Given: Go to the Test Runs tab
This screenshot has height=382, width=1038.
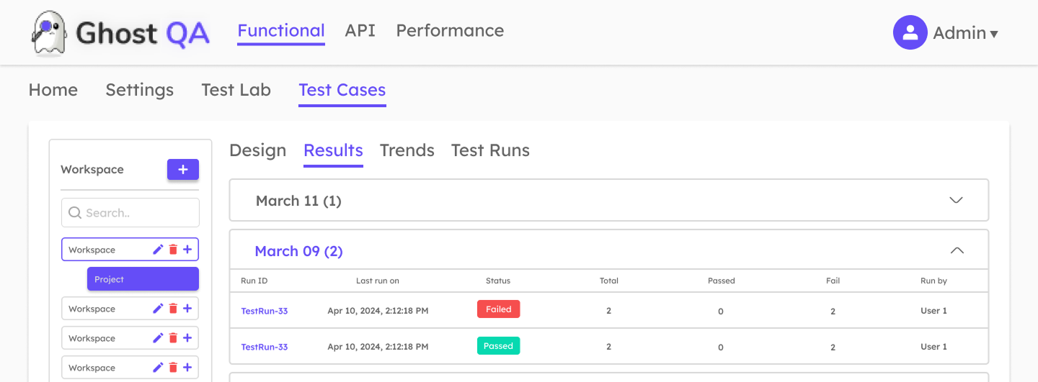Looking at the screenshot, I should coord(490,150).
